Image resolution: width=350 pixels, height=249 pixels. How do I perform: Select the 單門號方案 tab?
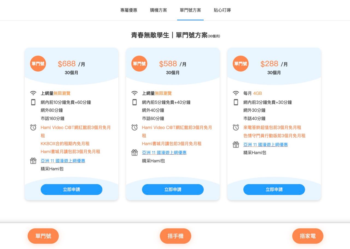(190, 10)
